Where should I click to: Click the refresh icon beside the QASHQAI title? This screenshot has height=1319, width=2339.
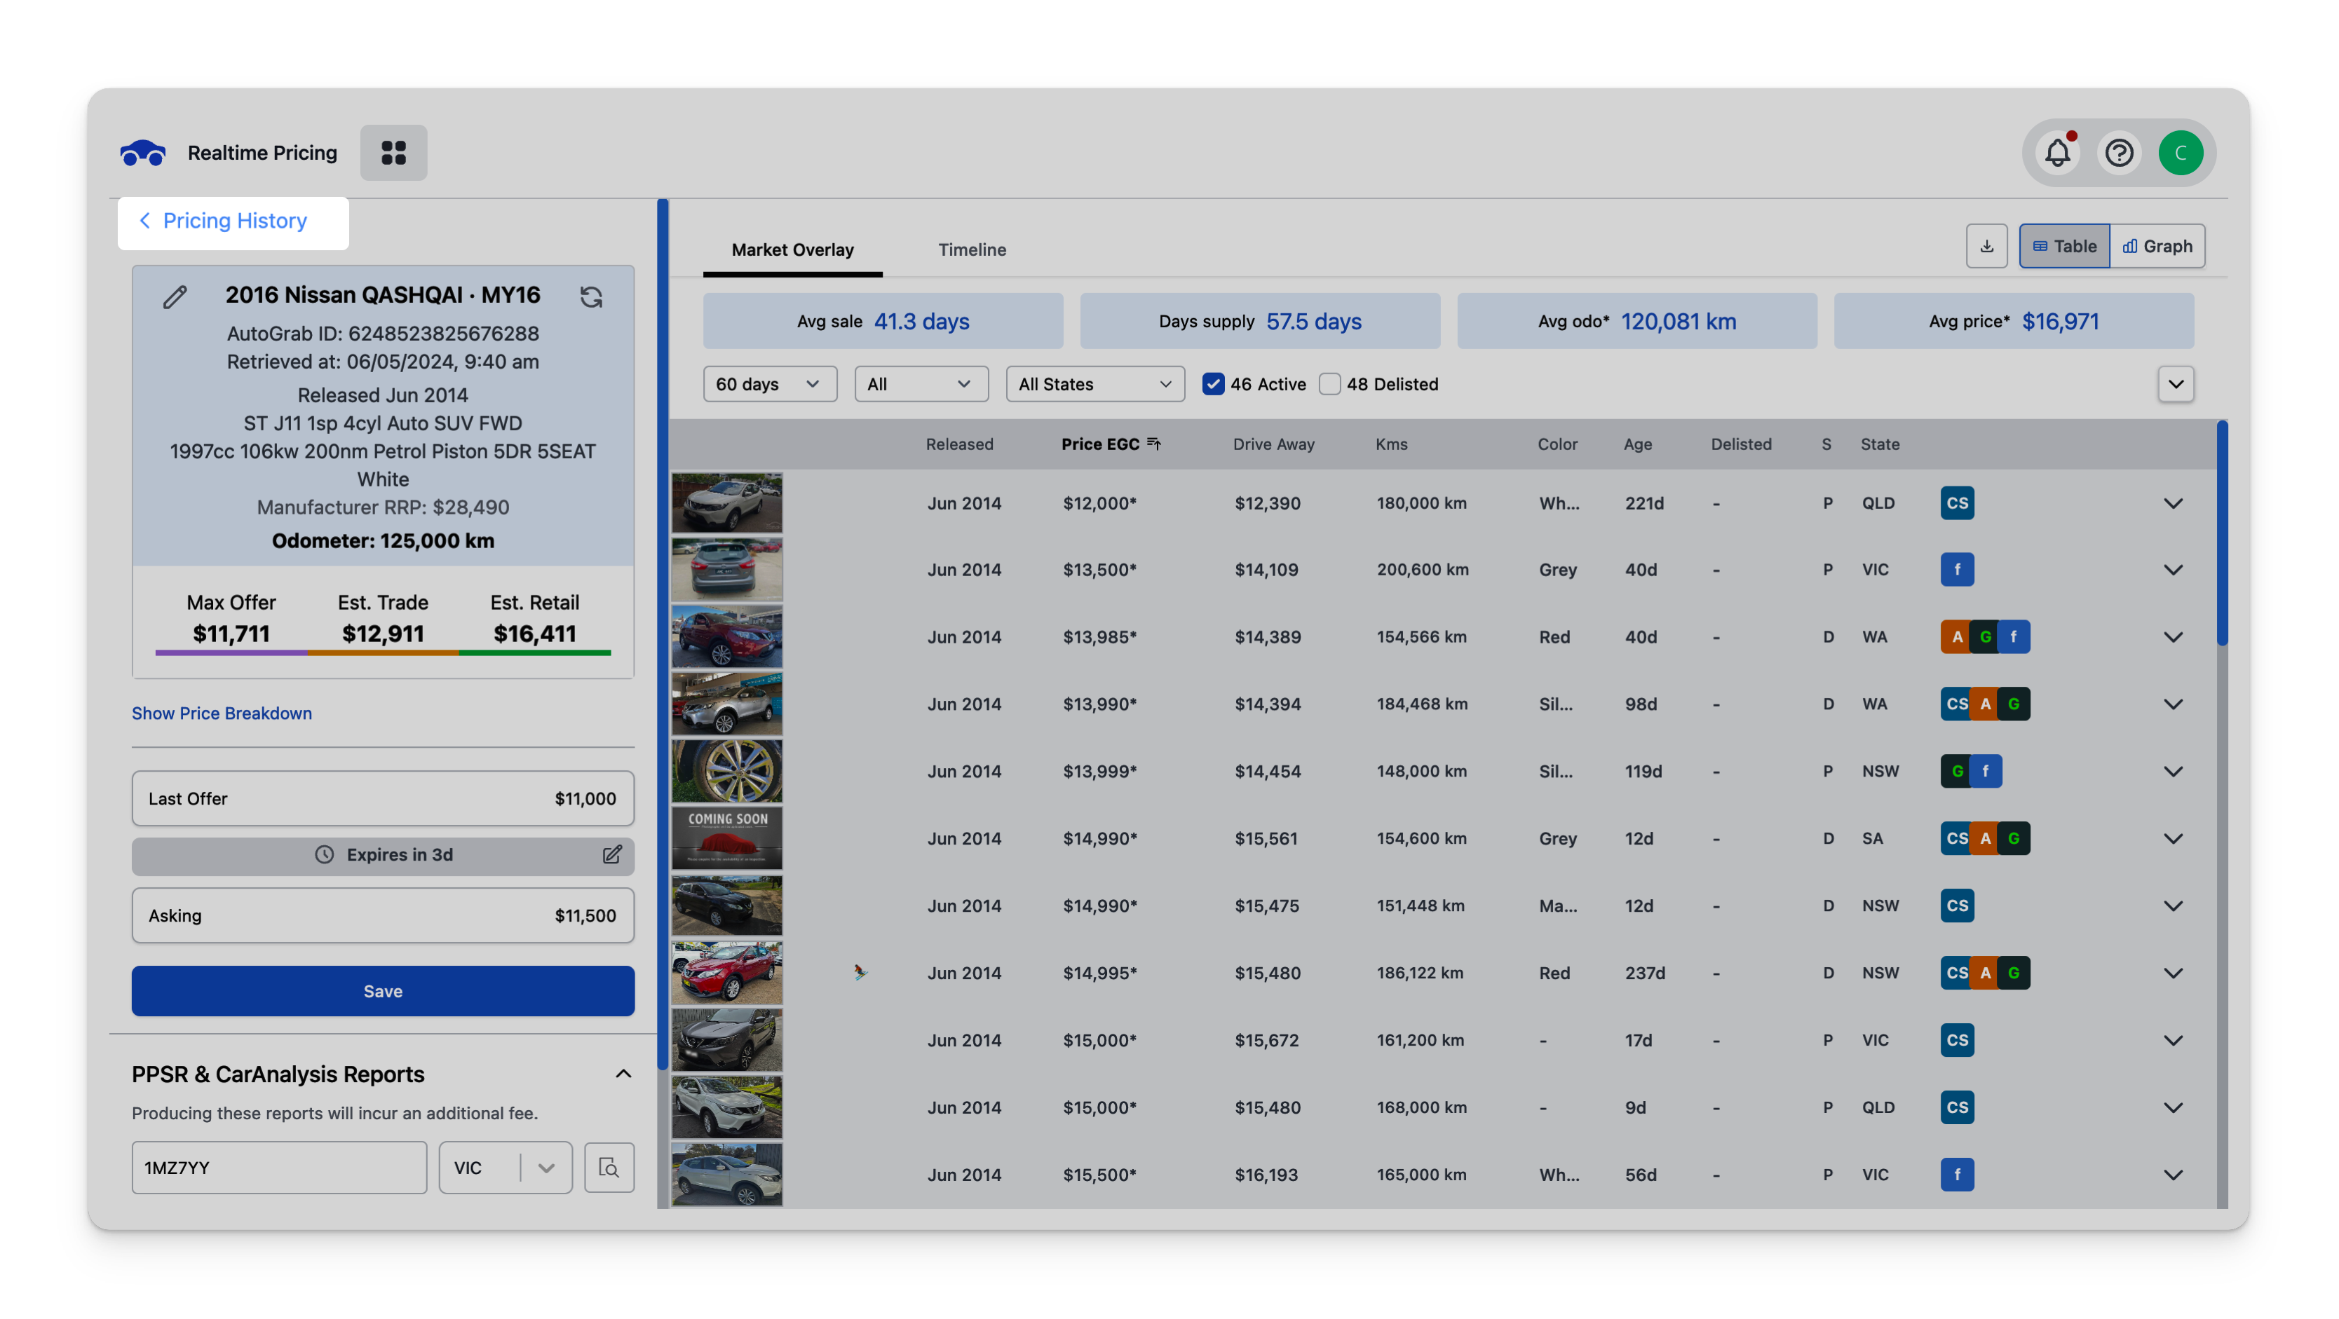pyautogui.click(x=591, y=297)
